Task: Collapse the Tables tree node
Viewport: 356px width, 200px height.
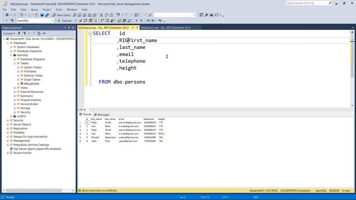Action: click(15, 63)
